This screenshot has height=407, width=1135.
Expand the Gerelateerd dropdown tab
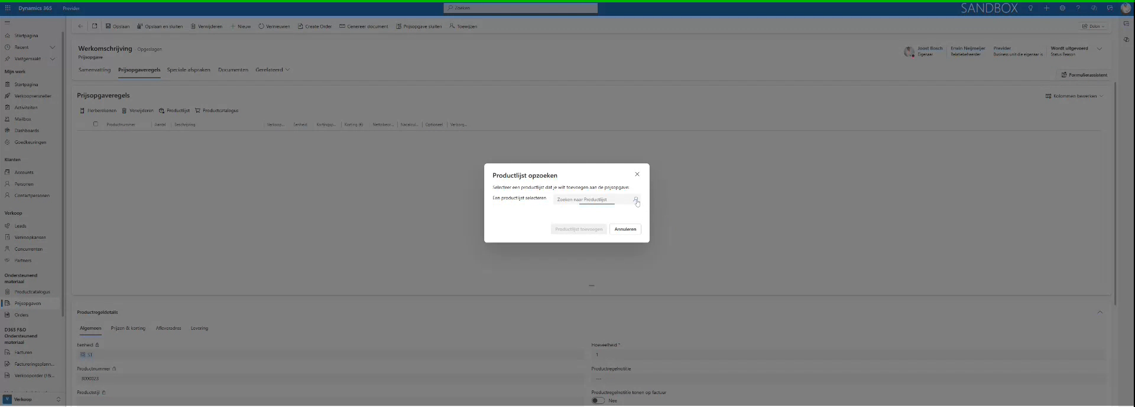[x=273, y=70]
